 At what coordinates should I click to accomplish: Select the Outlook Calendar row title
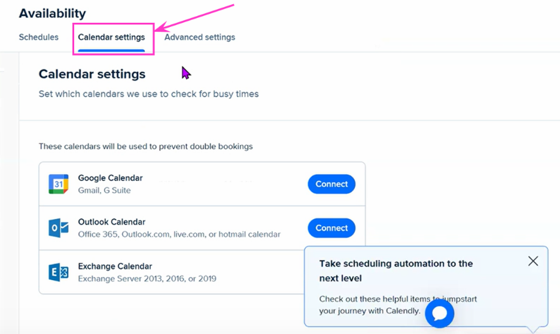(x=112, y=222)
